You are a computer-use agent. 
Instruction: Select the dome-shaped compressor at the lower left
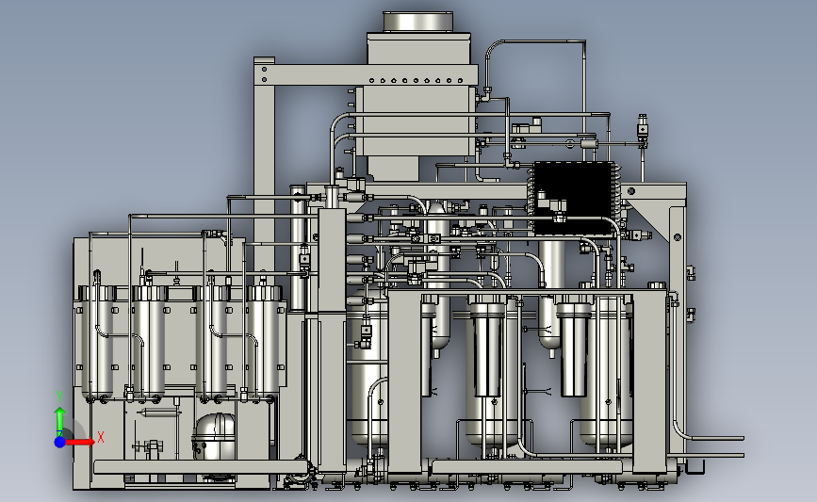[214, 436]
